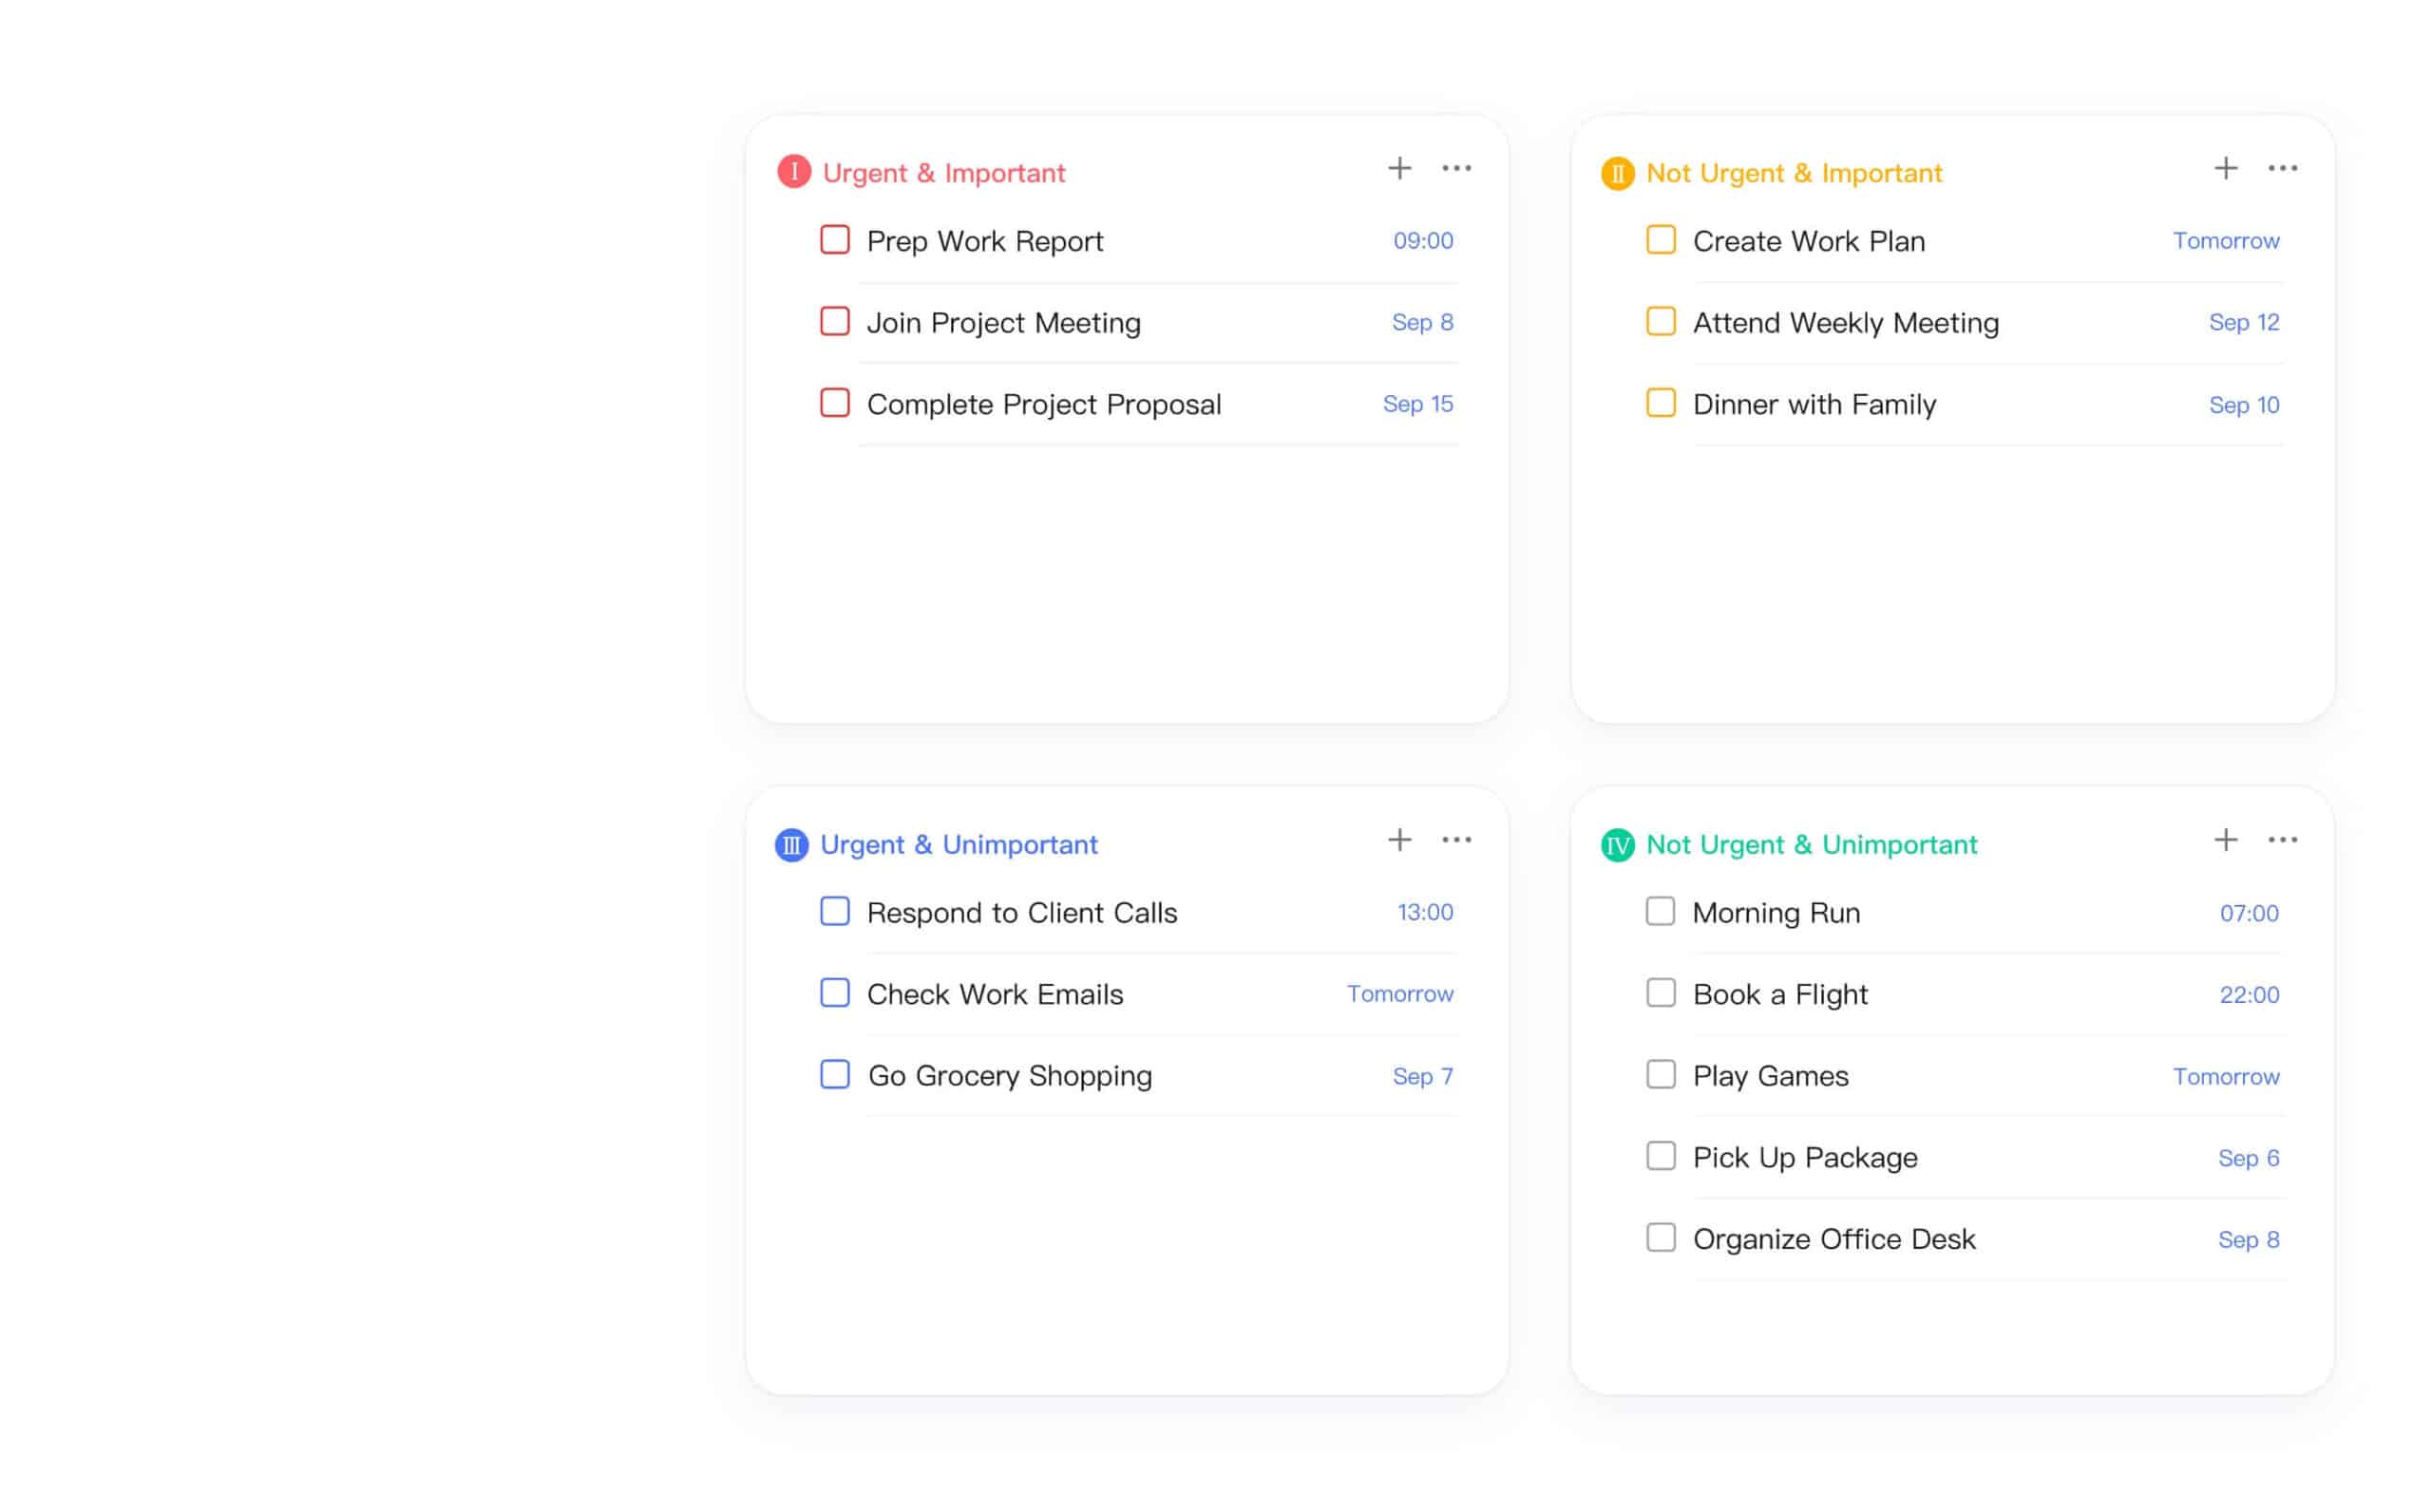Open the Book a Flight task

coord(1780,995)
